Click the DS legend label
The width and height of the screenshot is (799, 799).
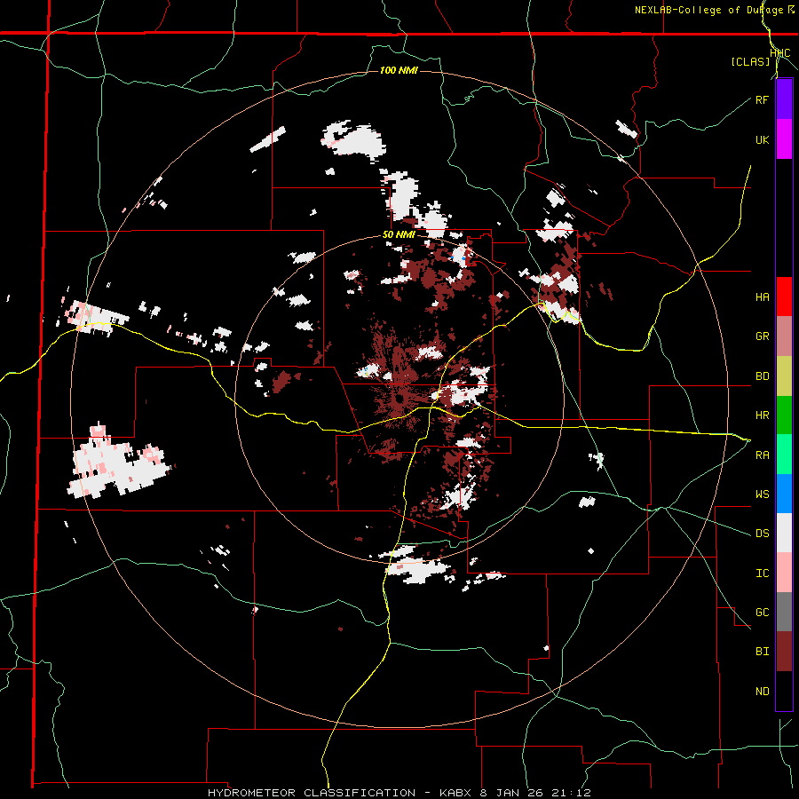tap(762, 534)
